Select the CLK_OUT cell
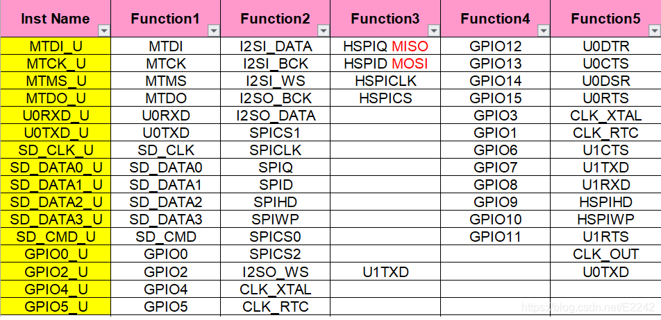 click(605, 254)
